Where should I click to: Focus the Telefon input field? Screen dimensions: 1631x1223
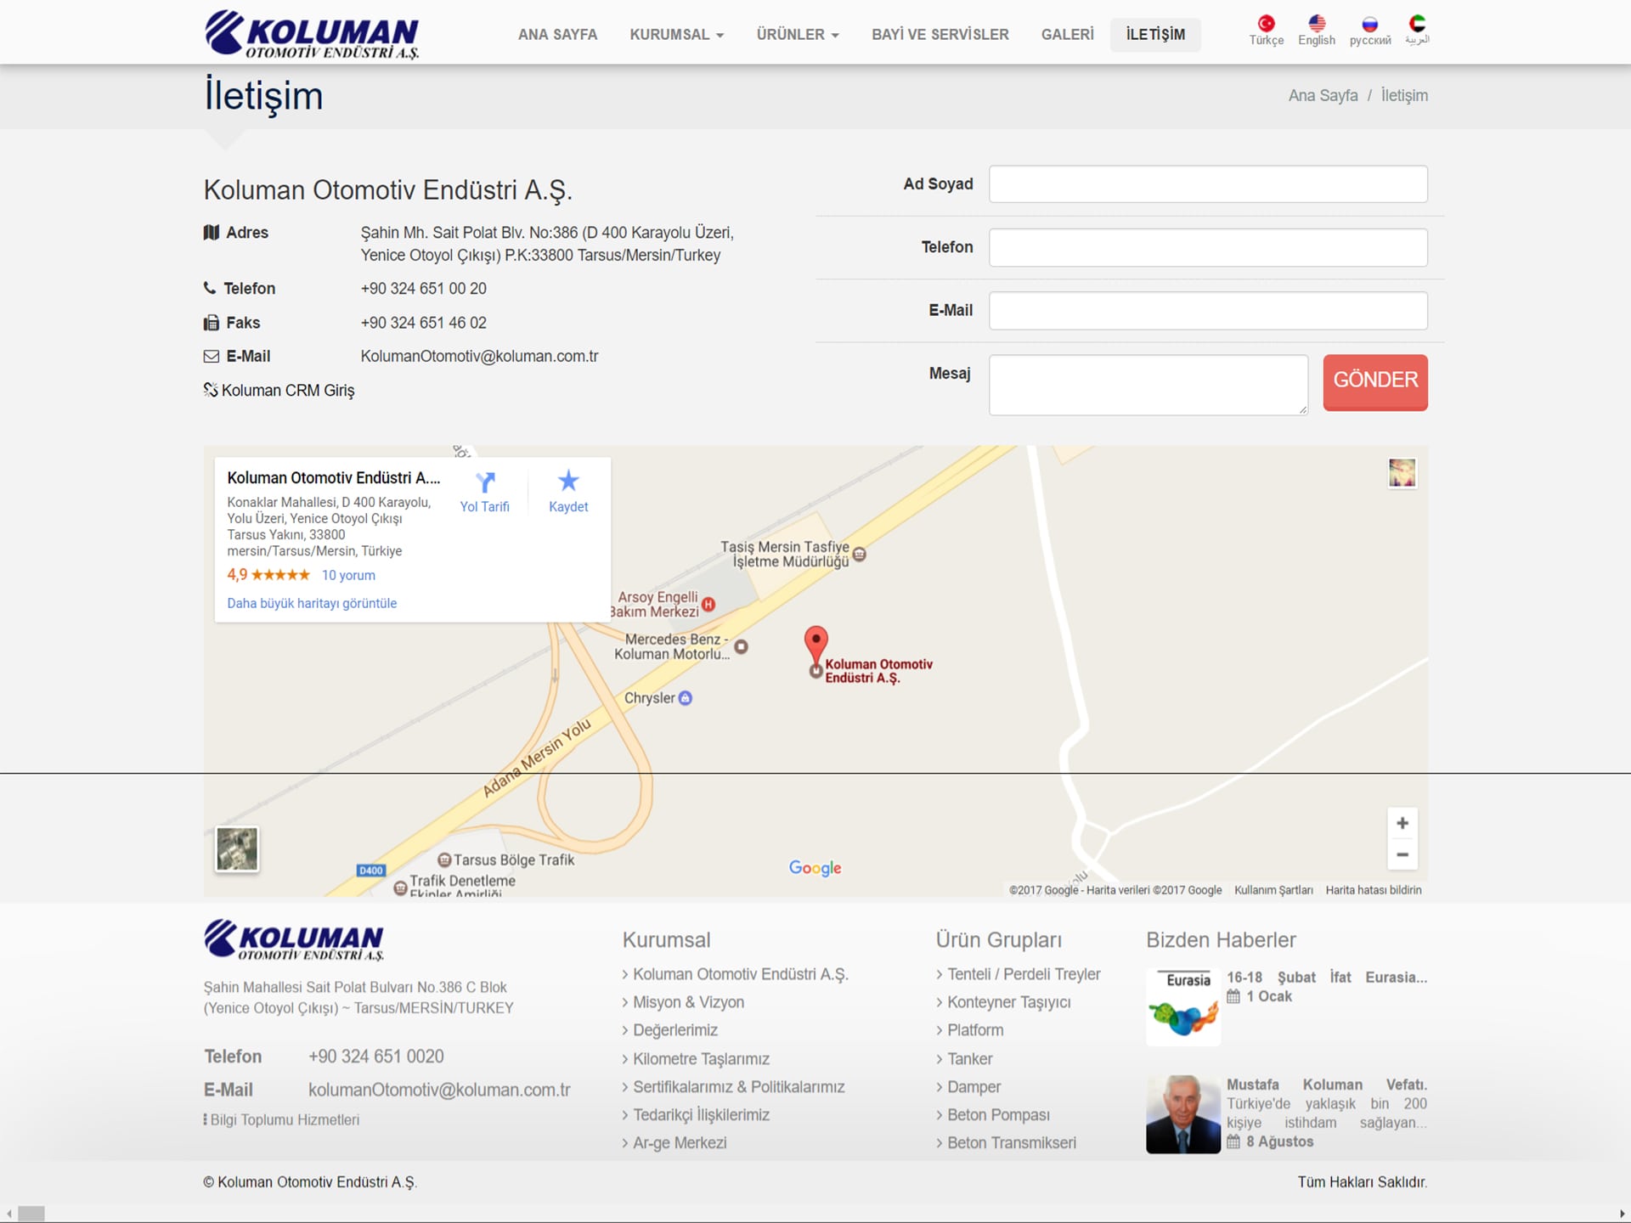(1208, 247)
